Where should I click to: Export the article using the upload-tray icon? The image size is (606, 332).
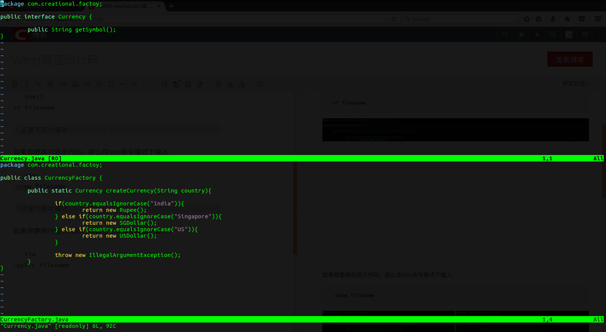pos(242,84)
